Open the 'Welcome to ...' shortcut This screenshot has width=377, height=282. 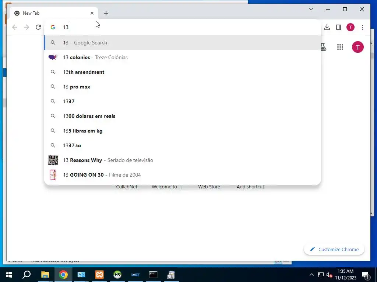[167, 187]
